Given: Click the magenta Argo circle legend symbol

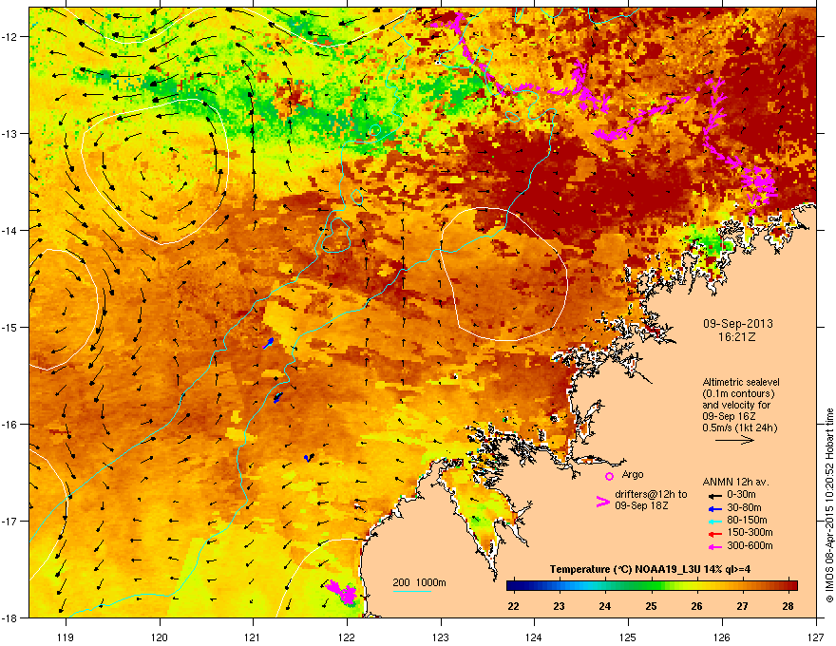Looking at the screenshot, I should pos(609,476).
